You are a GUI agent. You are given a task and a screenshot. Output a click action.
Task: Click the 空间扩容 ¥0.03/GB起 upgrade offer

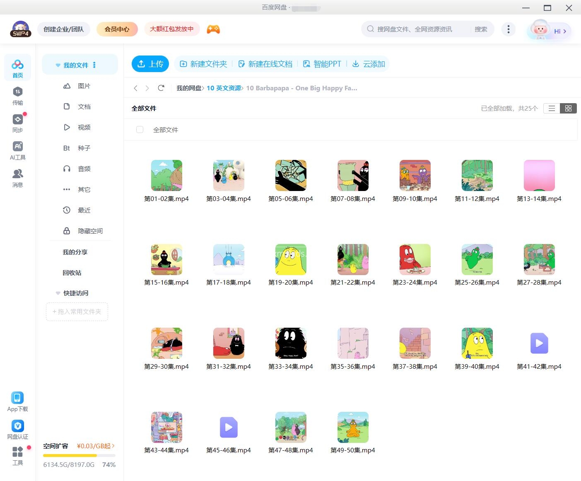coord(78,446)
